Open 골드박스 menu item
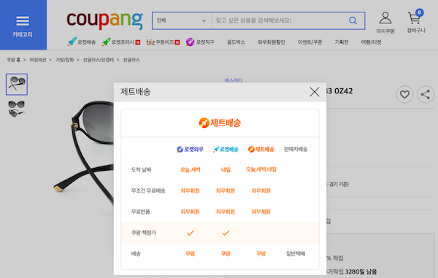This screenshot has height=278, width=438. [236, 42]
